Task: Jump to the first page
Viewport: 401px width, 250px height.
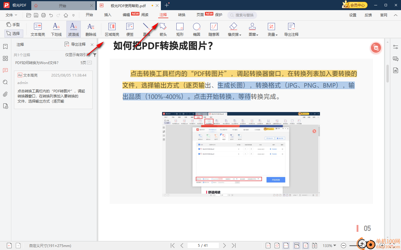Action: pyautogui.click(x=172, y=246)
